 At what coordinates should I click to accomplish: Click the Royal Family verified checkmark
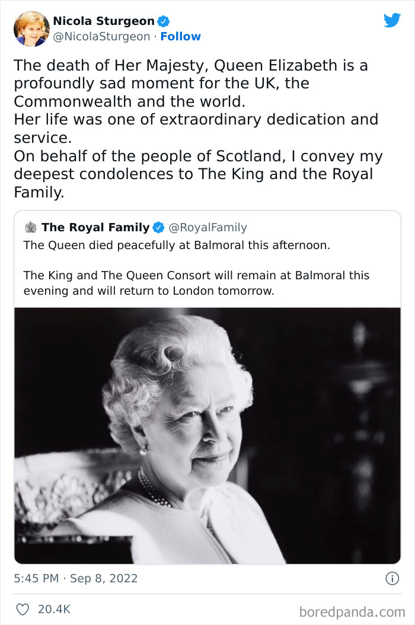point(158,227)
